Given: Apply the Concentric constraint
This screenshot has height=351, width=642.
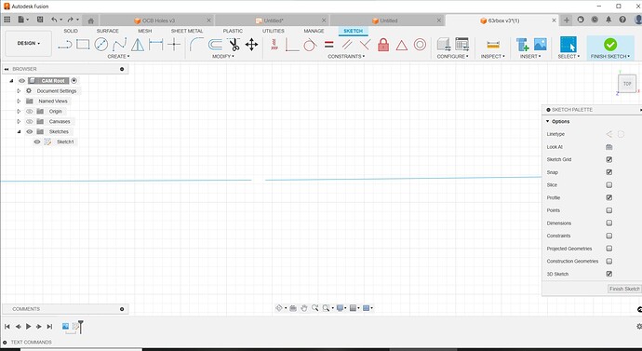Looking at the screenshot, I should pos(420,45).
